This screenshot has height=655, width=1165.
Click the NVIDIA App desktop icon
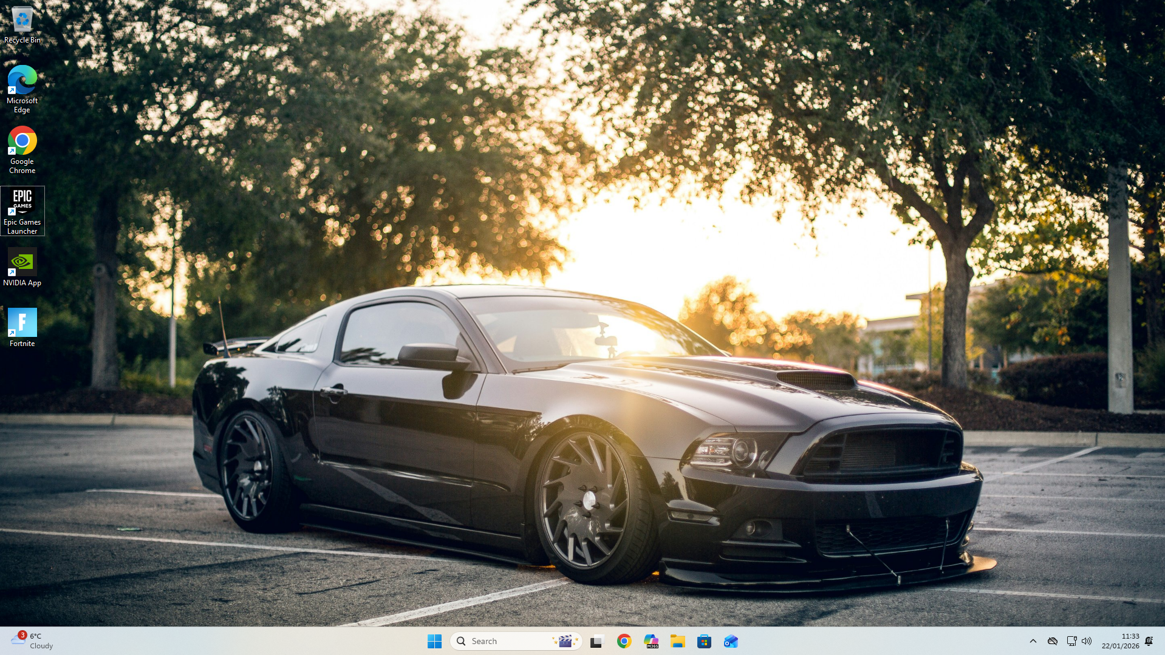[22, 267]
